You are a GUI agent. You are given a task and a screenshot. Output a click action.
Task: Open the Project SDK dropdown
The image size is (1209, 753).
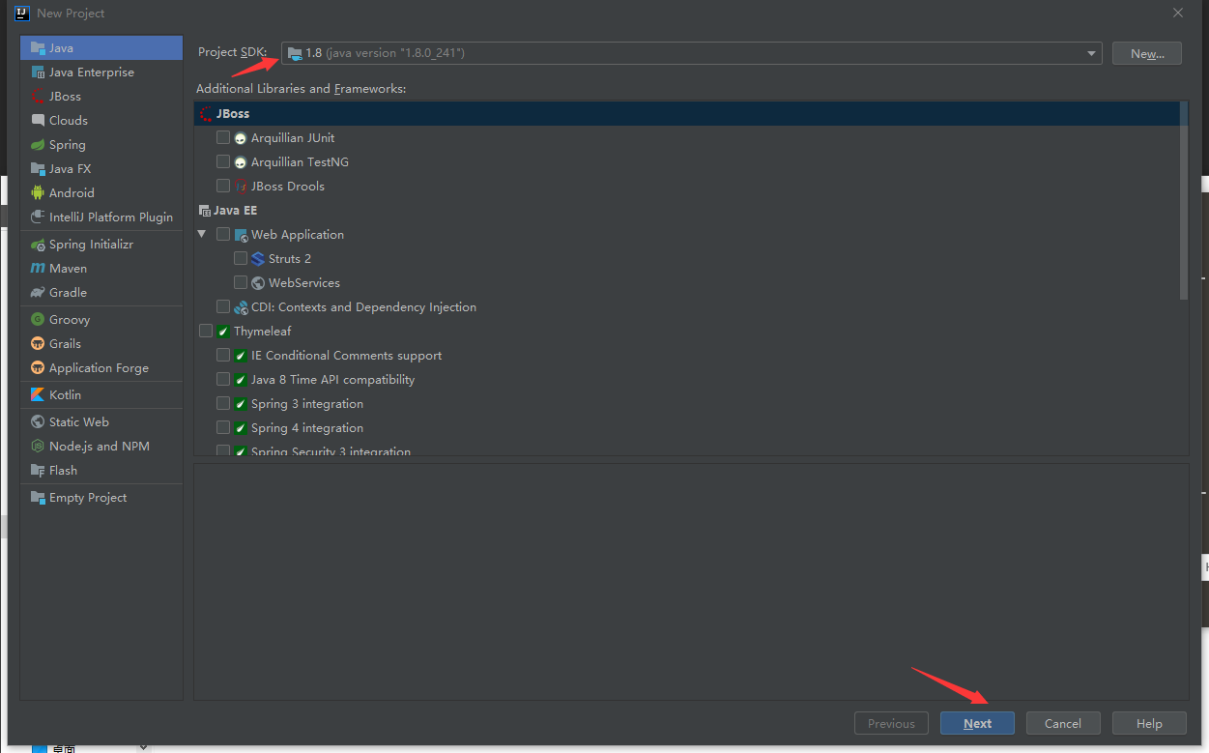[x=692, y=53]
